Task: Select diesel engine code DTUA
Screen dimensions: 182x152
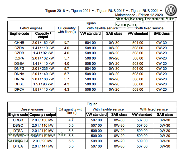Action: [x=18, y=146]
